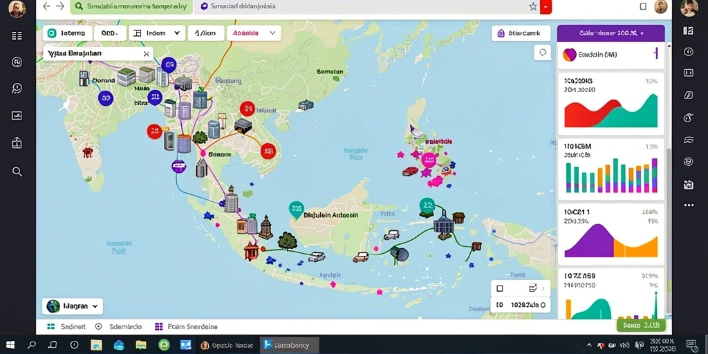708x354 pixels.
Task: Click the power circle icon in right sidebar
Action: [688, 51]
